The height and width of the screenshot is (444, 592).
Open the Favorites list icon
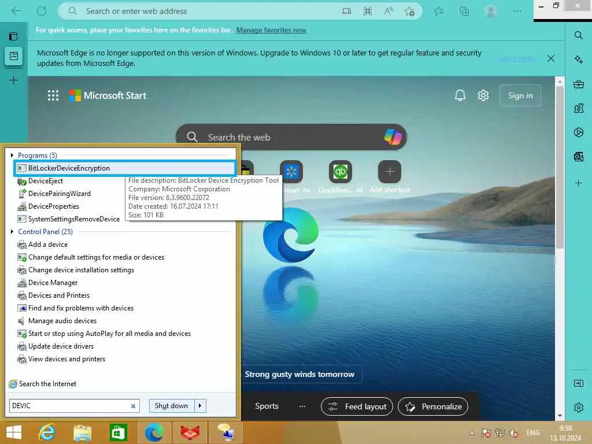(x=439, y=12)
